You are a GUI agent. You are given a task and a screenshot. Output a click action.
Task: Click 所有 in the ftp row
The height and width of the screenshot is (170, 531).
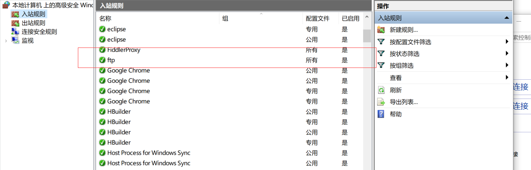pyautogui.click(x=312, y=60)
